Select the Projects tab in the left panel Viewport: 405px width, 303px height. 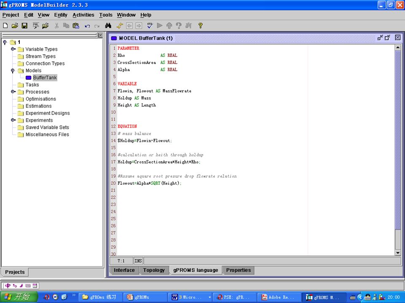(15, 272)
